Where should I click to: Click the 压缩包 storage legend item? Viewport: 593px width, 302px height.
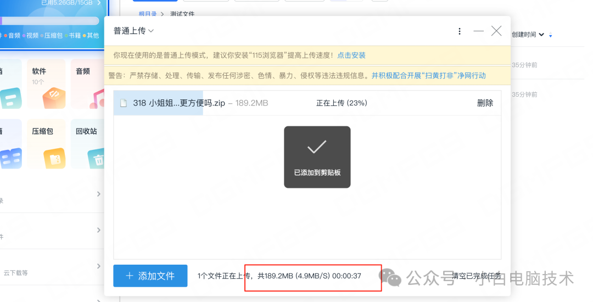pyautogui.click(x=51, y=36)
